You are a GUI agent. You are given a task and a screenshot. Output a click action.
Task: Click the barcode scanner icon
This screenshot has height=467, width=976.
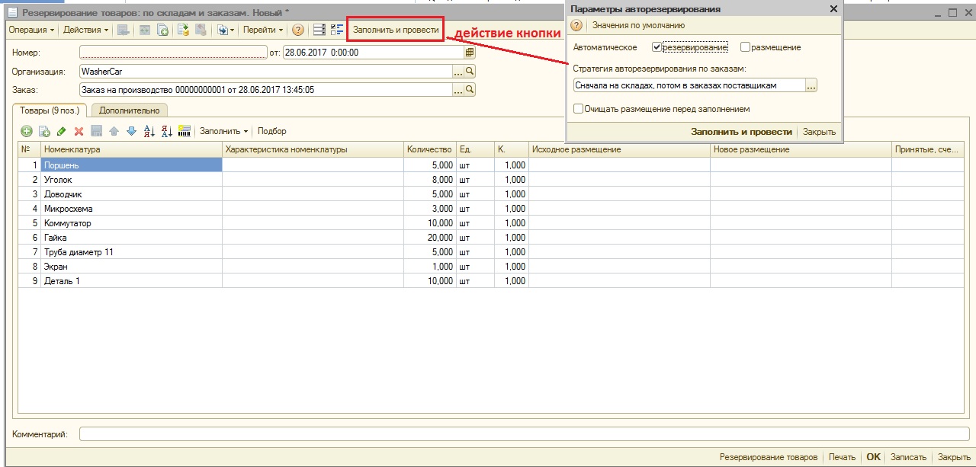(184, 131)
